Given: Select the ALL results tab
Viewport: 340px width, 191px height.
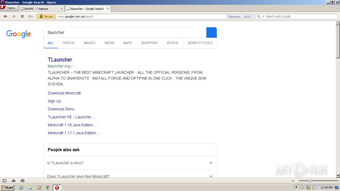Looking at the screenshot, I should [x=50, y=43].
